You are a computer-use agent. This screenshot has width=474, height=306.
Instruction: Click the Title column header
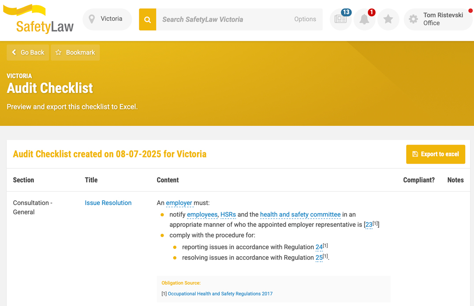(91, 180)
